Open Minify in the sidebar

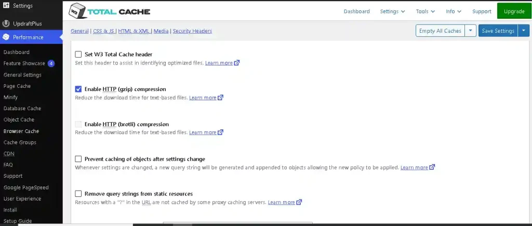(x=10, y=97)
